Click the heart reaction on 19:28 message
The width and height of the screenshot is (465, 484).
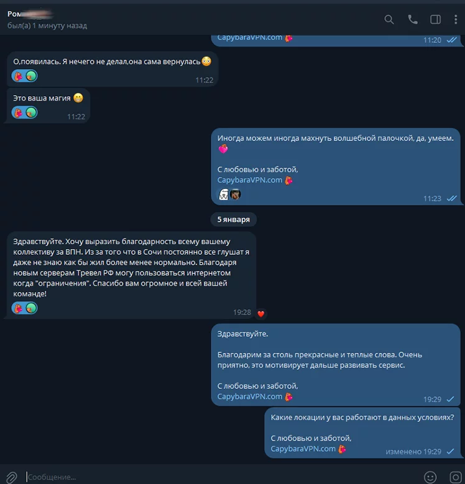pyautogui.click(x=261, y=314)
